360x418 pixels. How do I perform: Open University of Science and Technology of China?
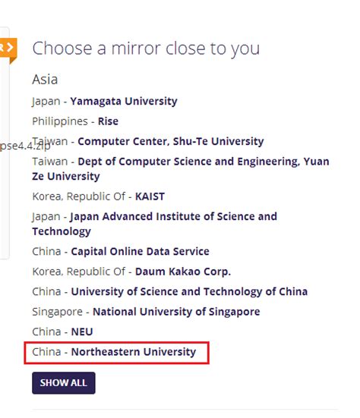pos(189,291)
